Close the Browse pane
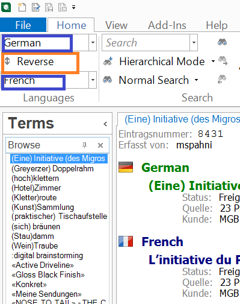The image size is (240, 304). coord(100,145)
